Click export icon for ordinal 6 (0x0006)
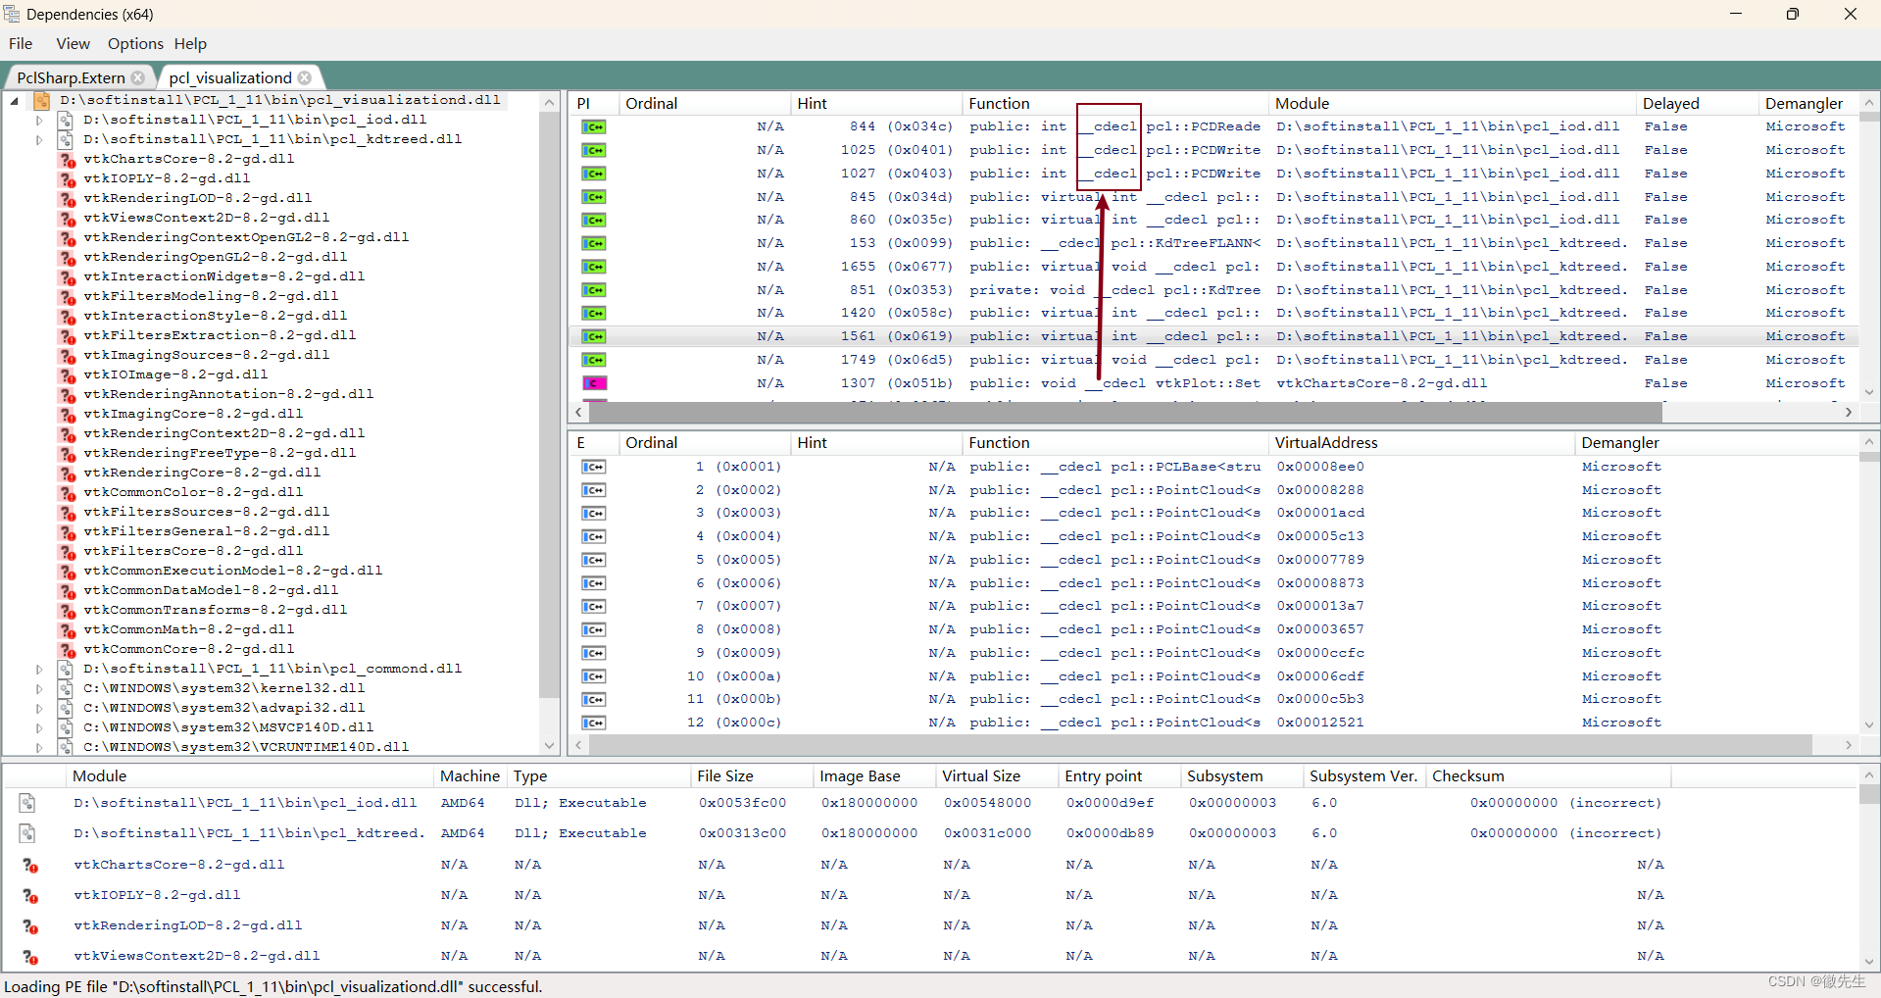 [594, 583]
